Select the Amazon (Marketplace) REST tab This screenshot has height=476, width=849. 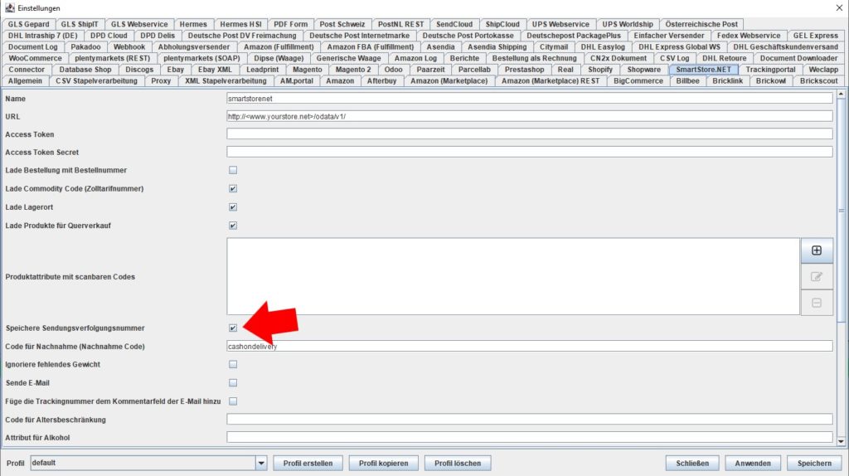tap(551, 80)
